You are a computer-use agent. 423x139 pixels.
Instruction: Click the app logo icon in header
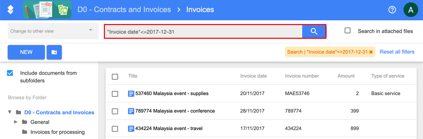point(11,10)
